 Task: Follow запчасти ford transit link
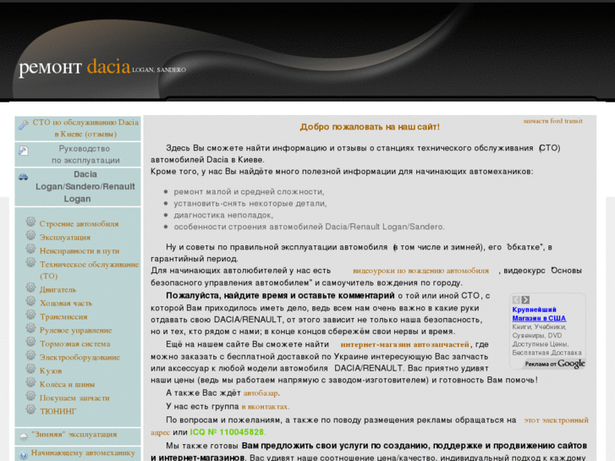click(552, 121)
